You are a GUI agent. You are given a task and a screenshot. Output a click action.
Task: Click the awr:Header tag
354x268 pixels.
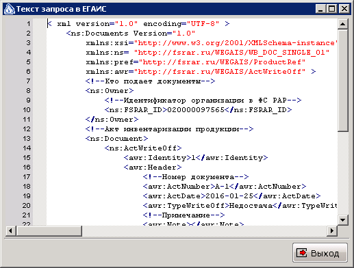click(x=153, y=167)
